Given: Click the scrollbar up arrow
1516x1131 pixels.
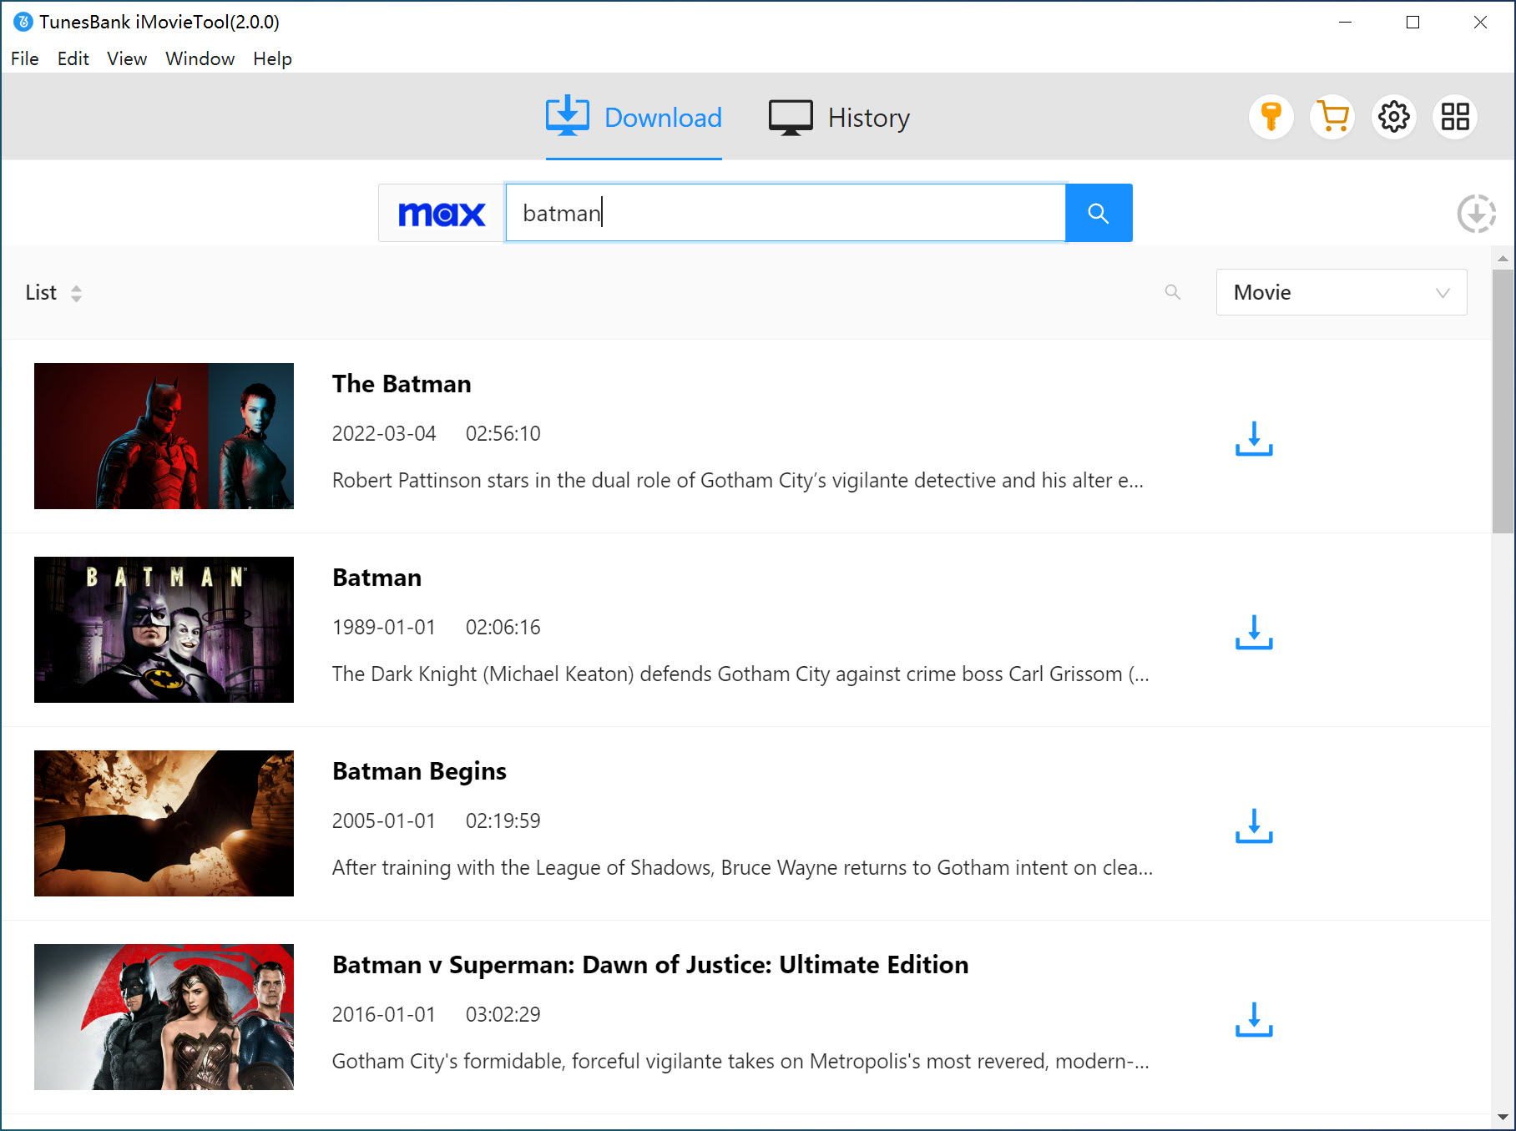Looking at the screenshot, I should pos(1503,259).
